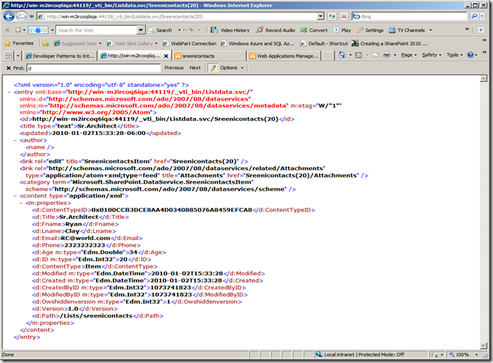Switch to the sreenicontacts tab

209,56
